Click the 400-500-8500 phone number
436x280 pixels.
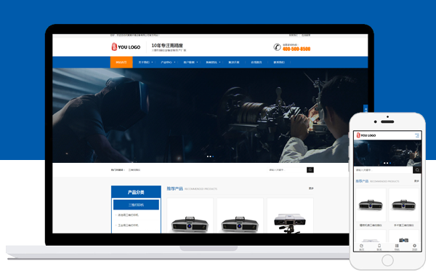click(x=296, y=49)
